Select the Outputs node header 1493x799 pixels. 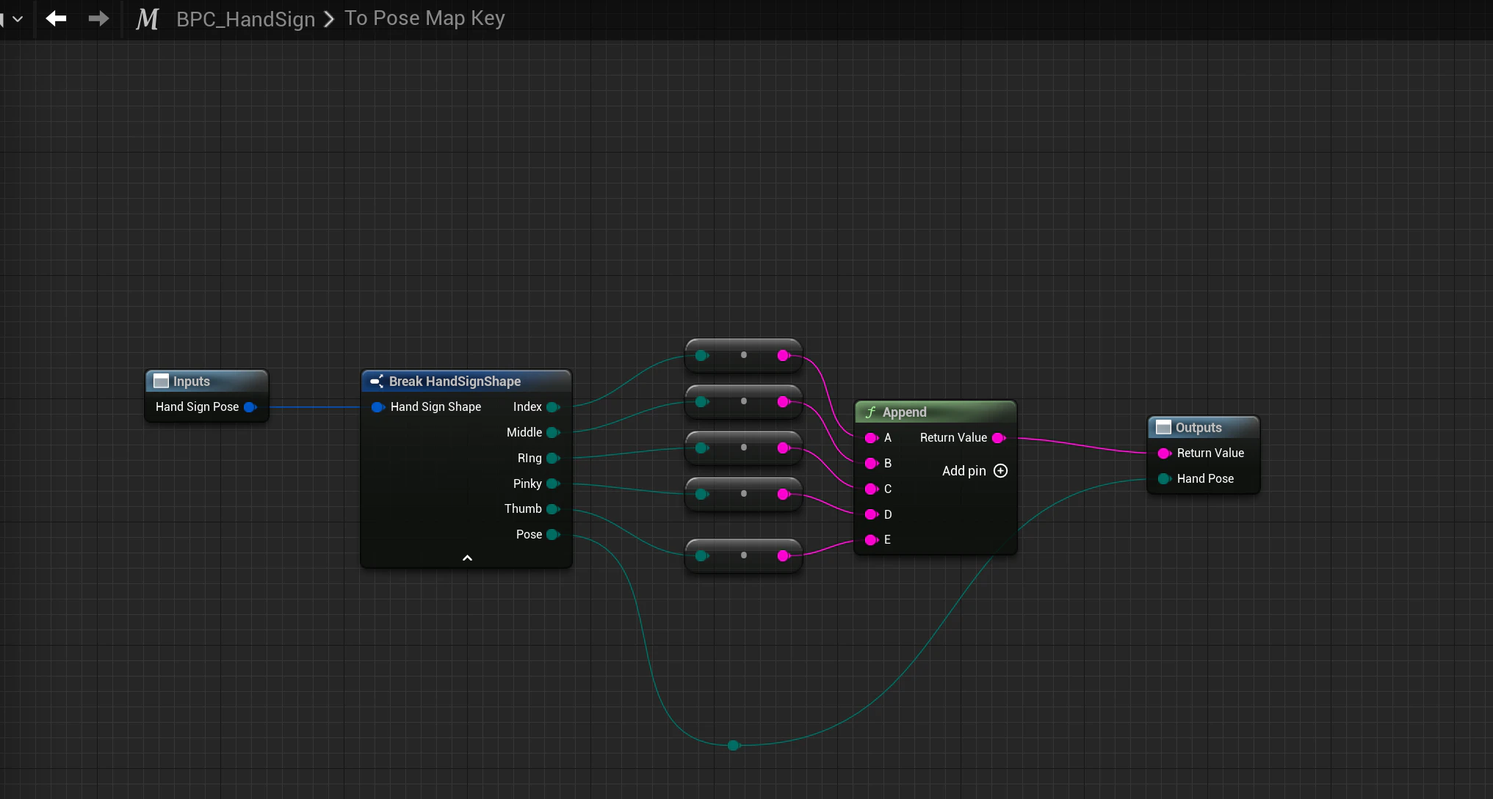pyautogui.click(x=1203, y=428)
